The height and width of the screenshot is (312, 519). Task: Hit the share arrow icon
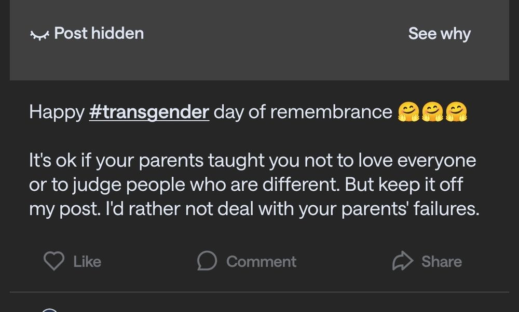tap(402, 261)
